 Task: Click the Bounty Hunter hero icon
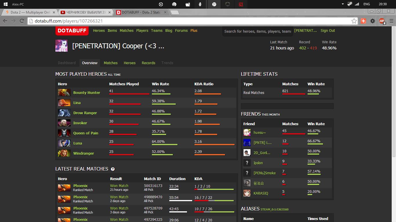point(64,92)
